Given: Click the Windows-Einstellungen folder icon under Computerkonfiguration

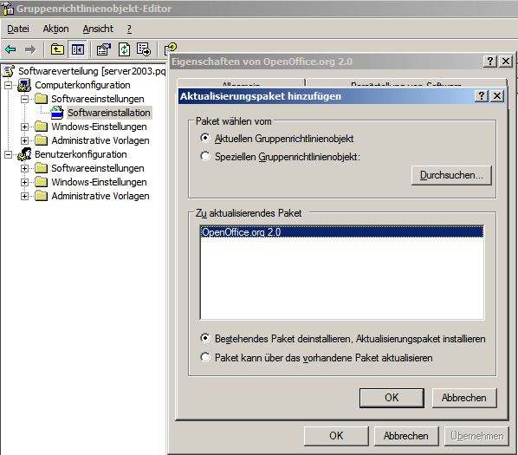Looking at the screenshot, I should (x=41, y=127).
